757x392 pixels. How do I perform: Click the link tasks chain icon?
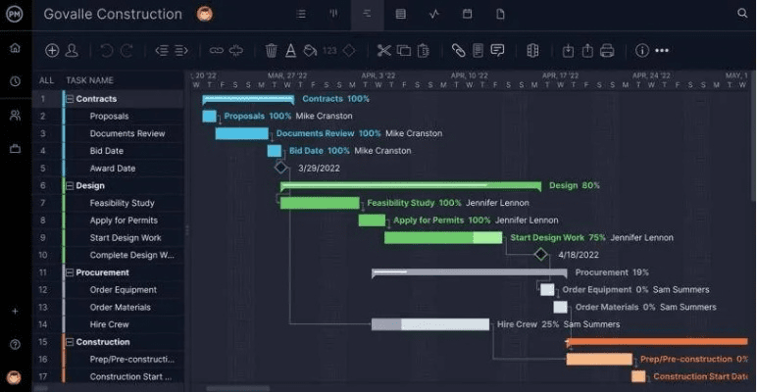(217, 51)
